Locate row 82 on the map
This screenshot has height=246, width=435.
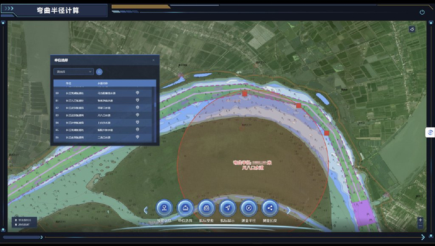pos(137,107)
